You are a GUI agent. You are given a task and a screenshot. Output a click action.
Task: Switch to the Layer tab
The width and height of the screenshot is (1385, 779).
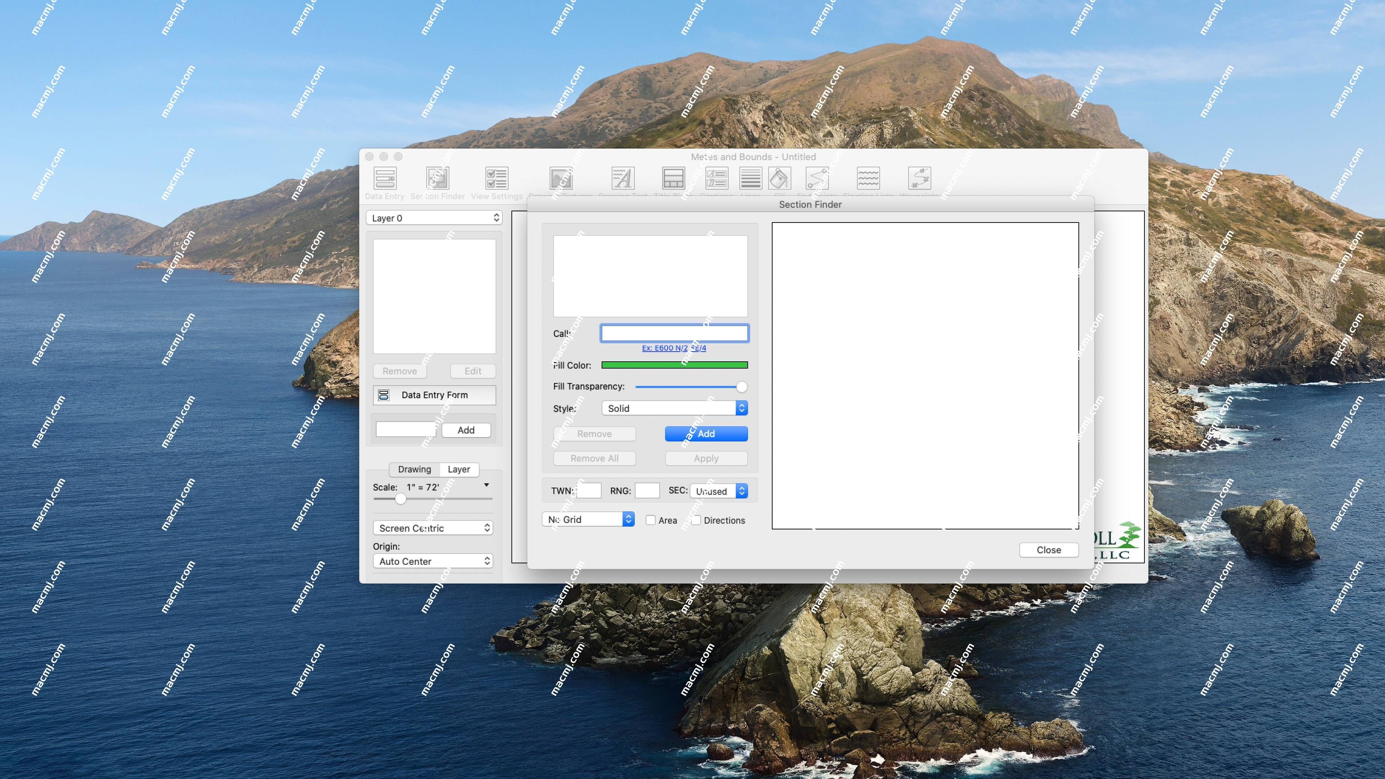point(459,469)
